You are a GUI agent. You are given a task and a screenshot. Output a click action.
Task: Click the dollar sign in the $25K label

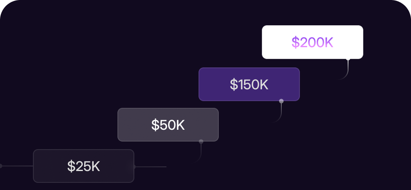click(x=71, y=166)
